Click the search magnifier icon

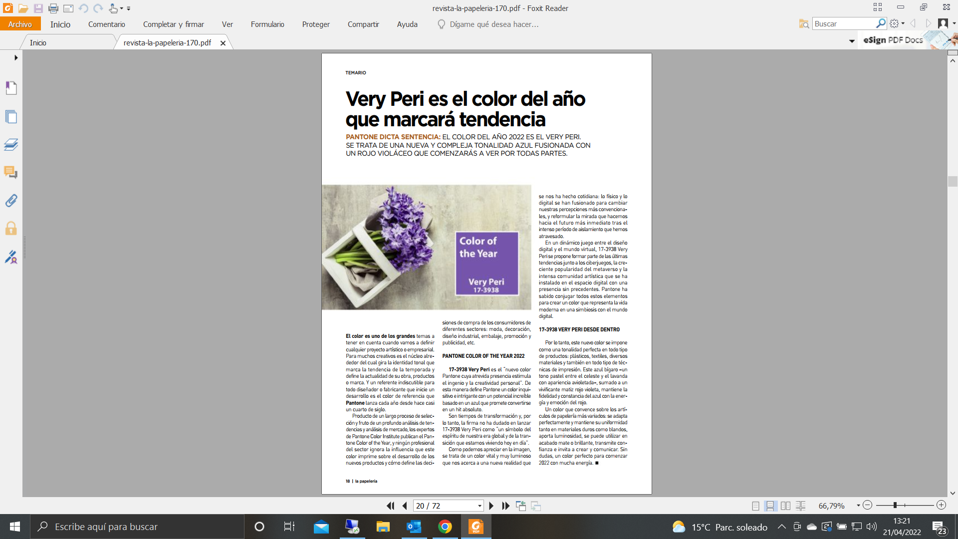pos(881,23)
